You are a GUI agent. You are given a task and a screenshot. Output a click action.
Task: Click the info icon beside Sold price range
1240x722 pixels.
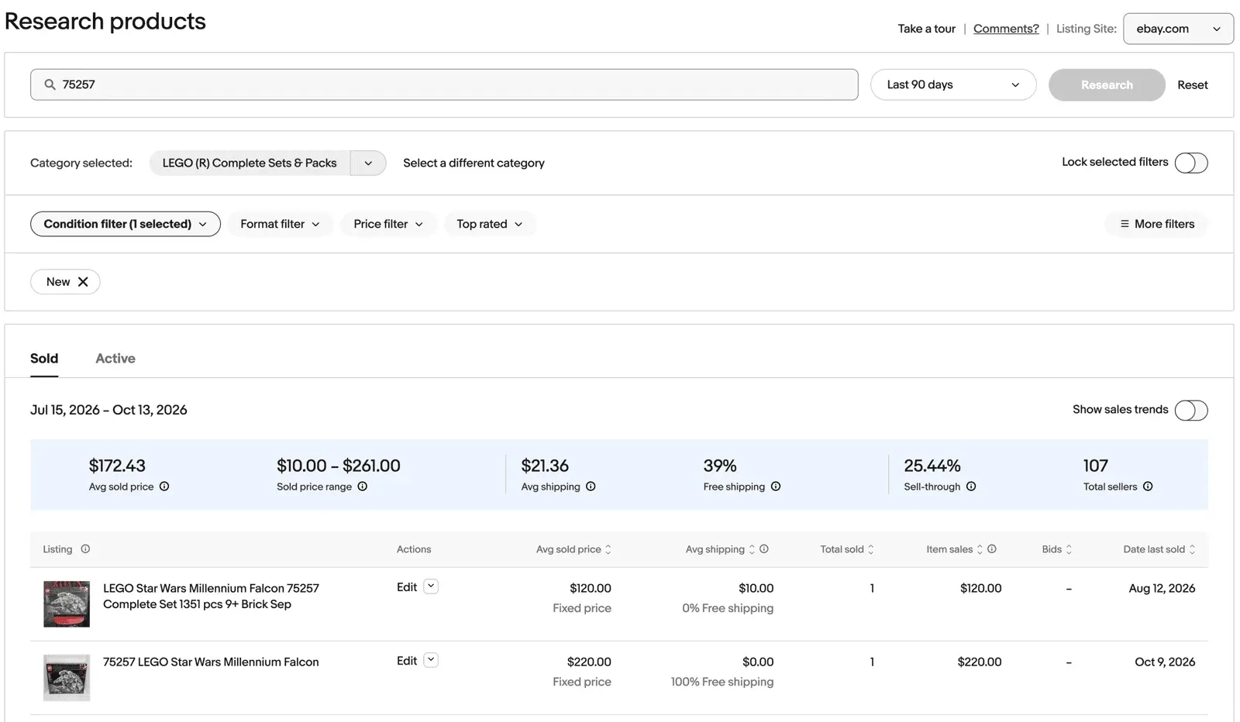(x=362, y=486)
